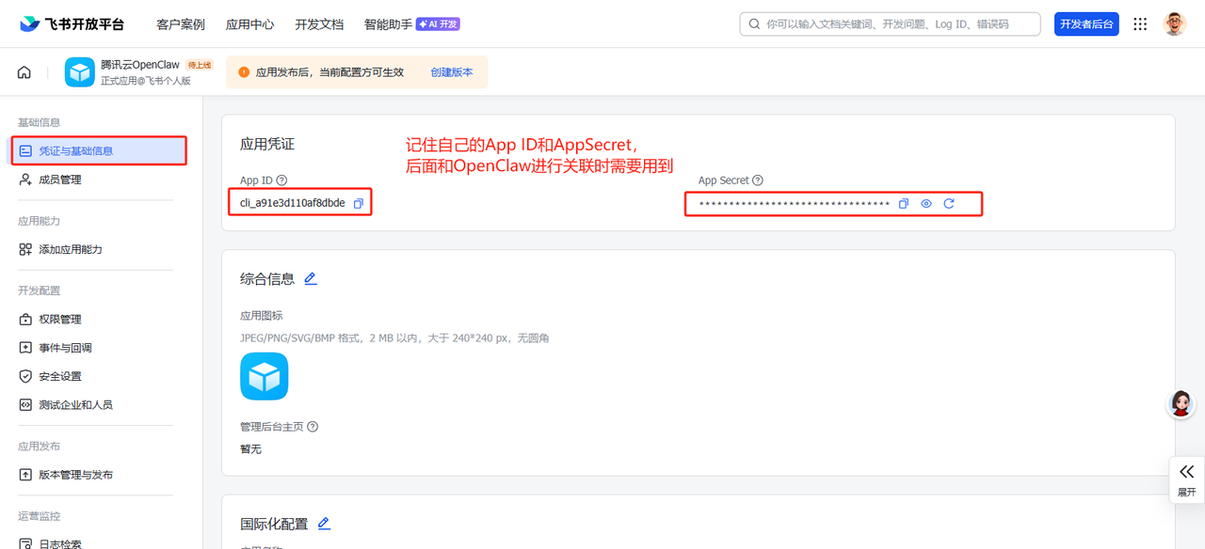Click the 腾讯云OpenClaw app cube icon

click(80, 72)
